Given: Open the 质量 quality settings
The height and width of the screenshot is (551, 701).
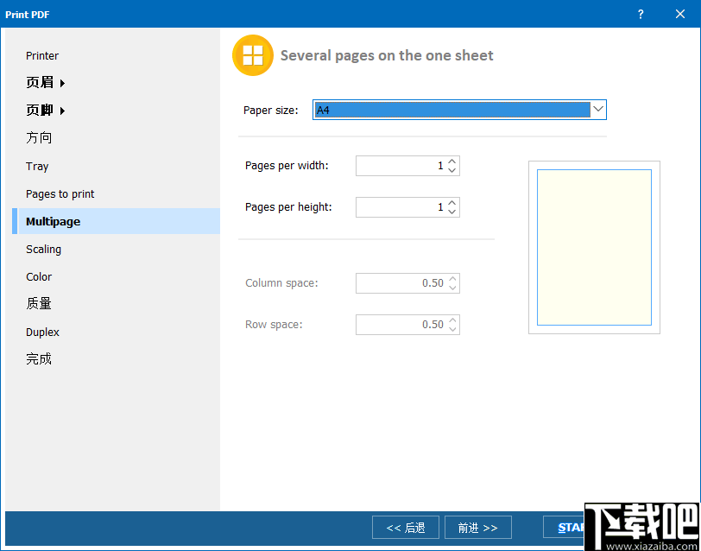Looking at the screenshot, I should point(38,303).
